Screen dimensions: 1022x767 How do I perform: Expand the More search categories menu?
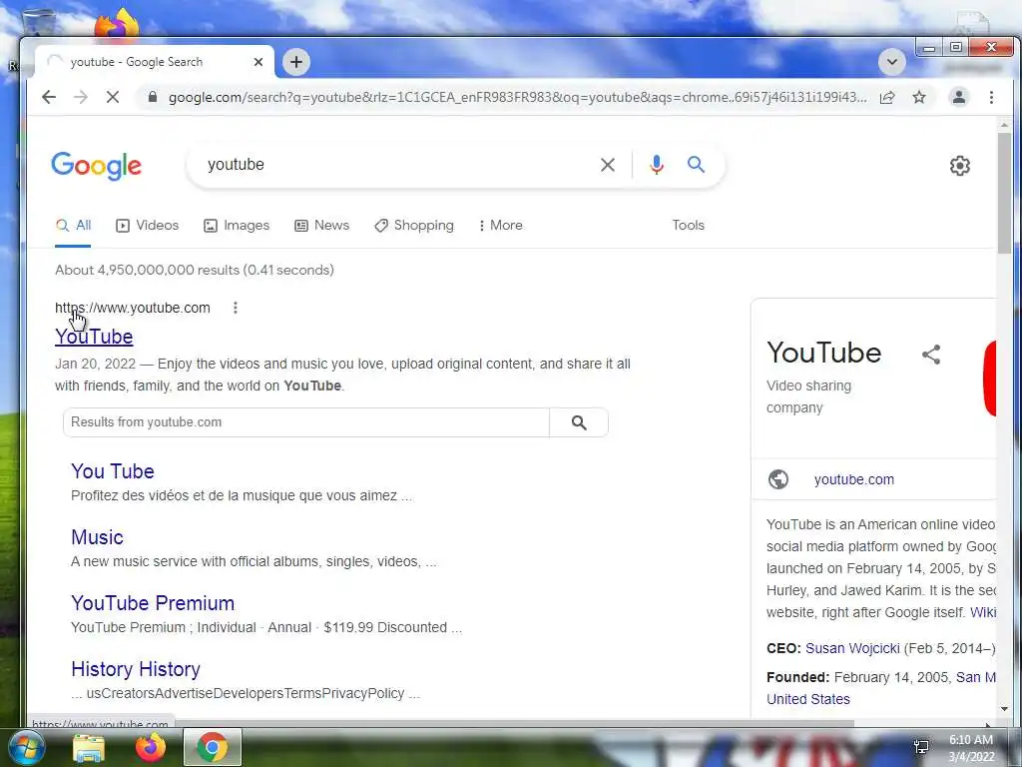tap(501, 225)
